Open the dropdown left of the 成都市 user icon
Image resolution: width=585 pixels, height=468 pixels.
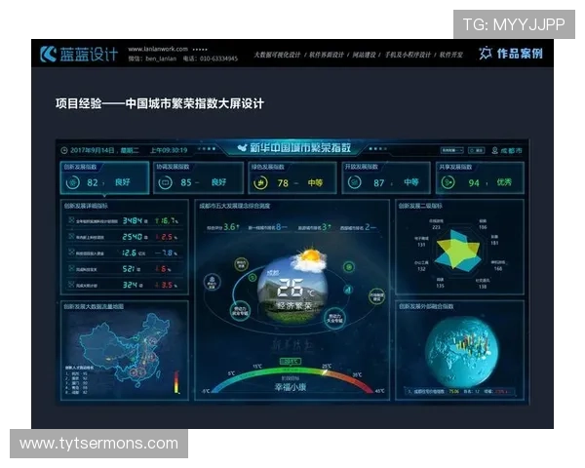[x=451, y=150]
